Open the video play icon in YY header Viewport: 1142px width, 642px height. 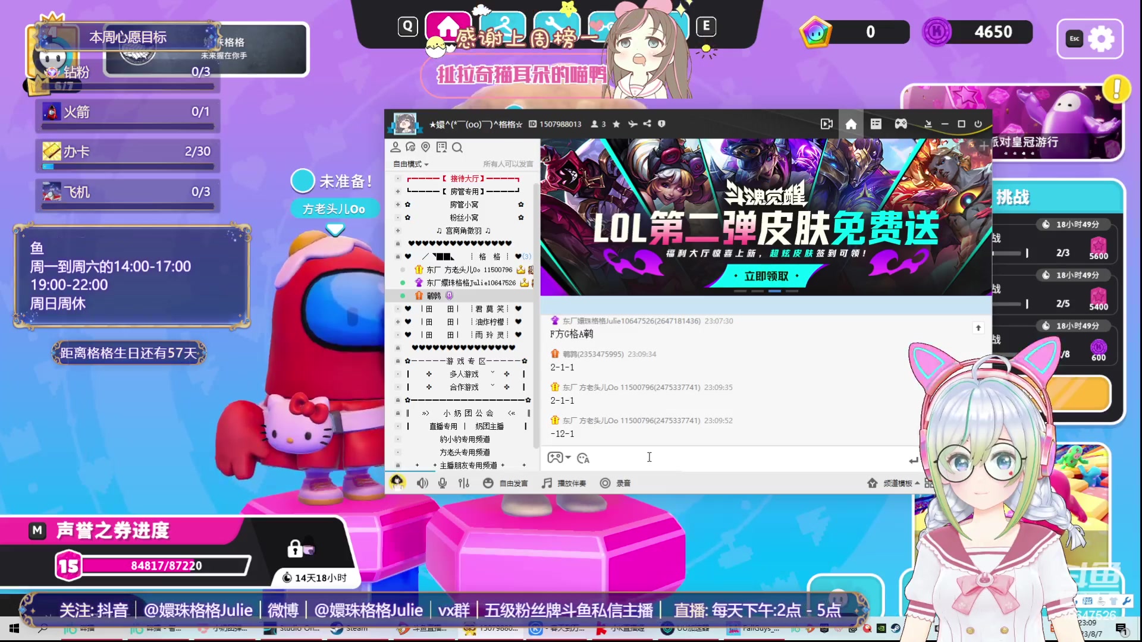[x=827, y=124]
